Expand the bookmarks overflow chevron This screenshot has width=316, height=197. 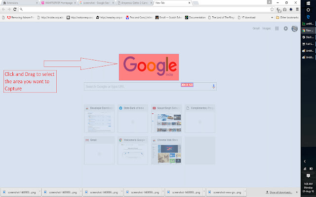tap(273, 17)
